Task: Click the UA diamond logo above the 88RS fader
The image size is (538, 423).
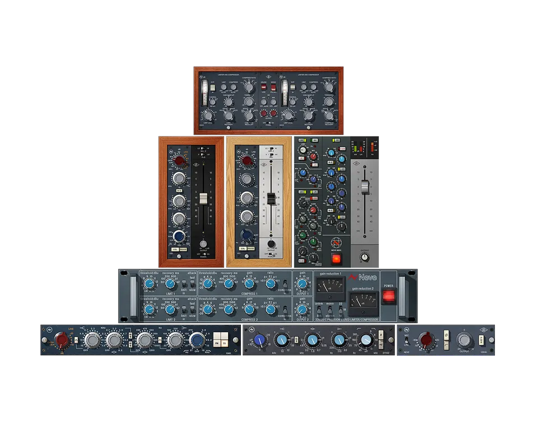Action: click(x=356, y=163)
